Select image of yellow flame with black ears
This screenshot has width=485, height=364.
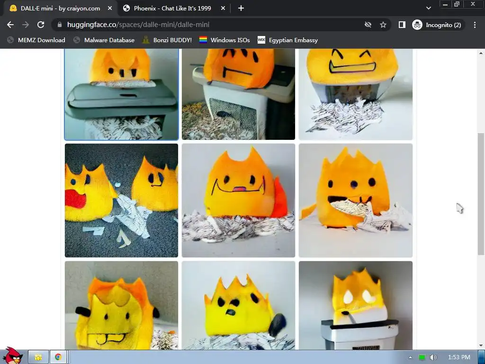click(x=121, y=306)
